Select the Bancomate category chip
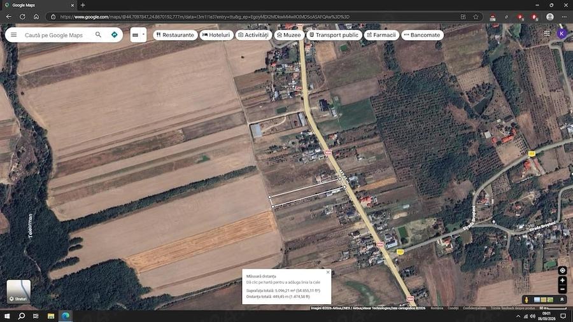This screenshot has height=322, width=573. 423,35
